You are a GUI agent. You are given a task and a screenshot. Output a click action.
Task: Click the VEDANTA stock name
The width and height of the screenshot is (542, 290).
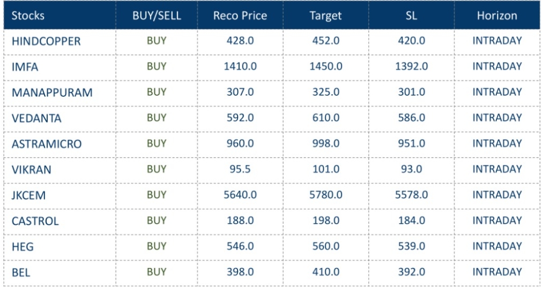point(36,118)
